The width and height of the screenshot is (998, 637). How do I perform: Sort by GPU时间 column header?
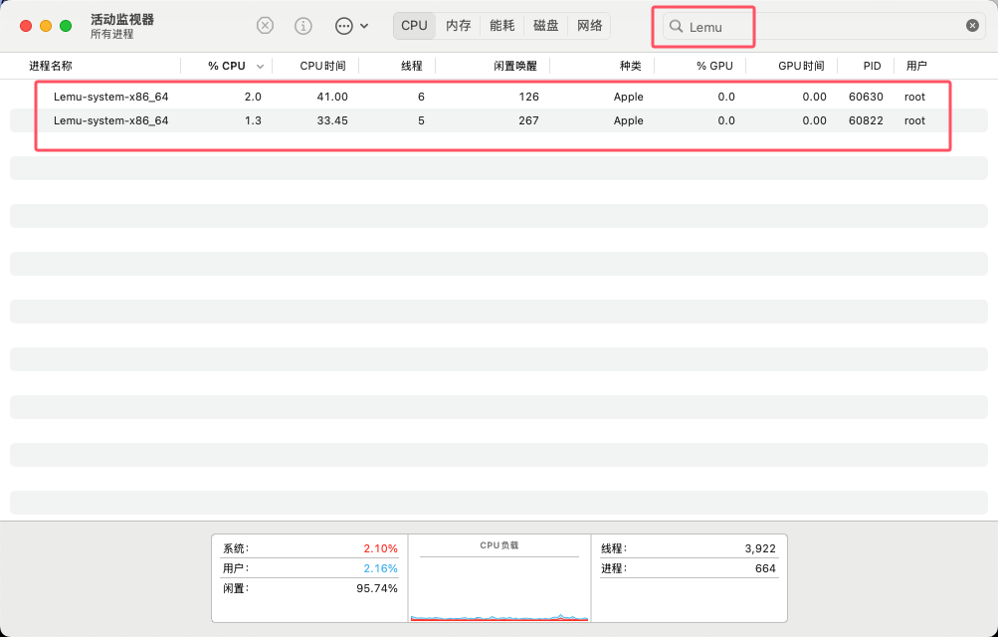(x=801, y=66)
